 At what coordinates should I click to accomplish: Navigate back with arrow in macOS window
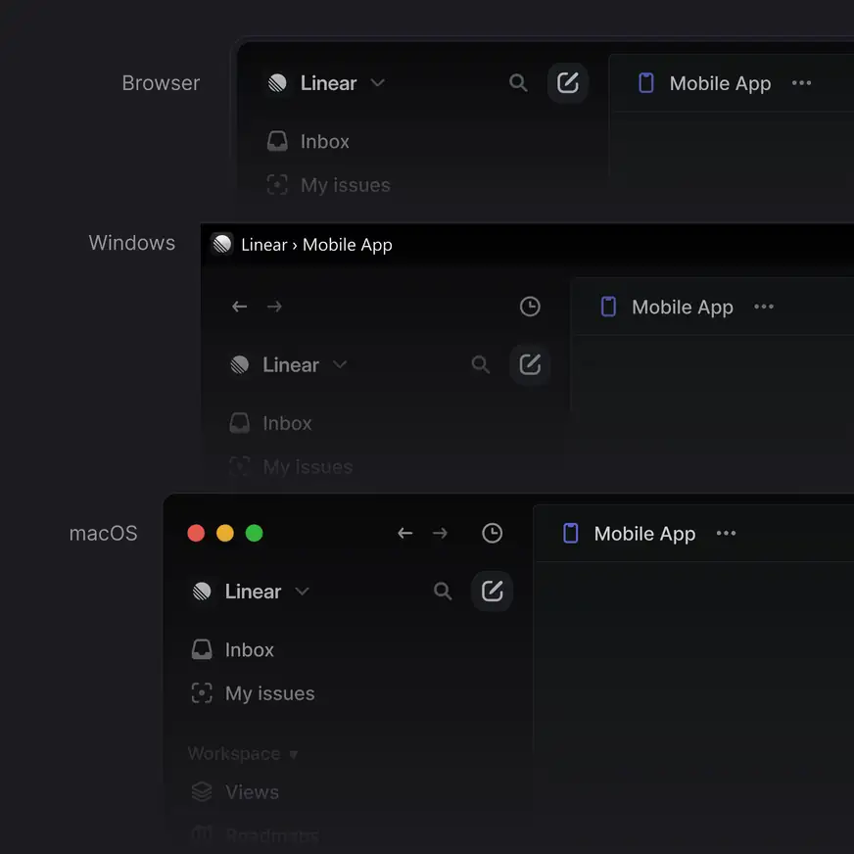(405, 533)
